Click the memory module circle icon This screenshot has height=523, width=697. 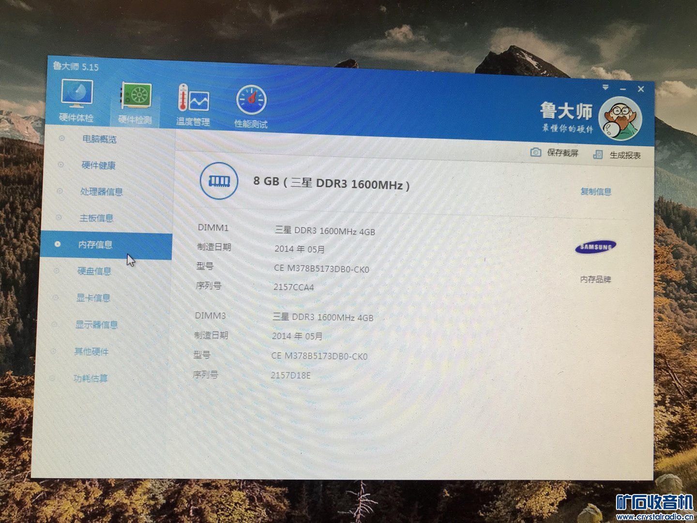tap(219, 181)
